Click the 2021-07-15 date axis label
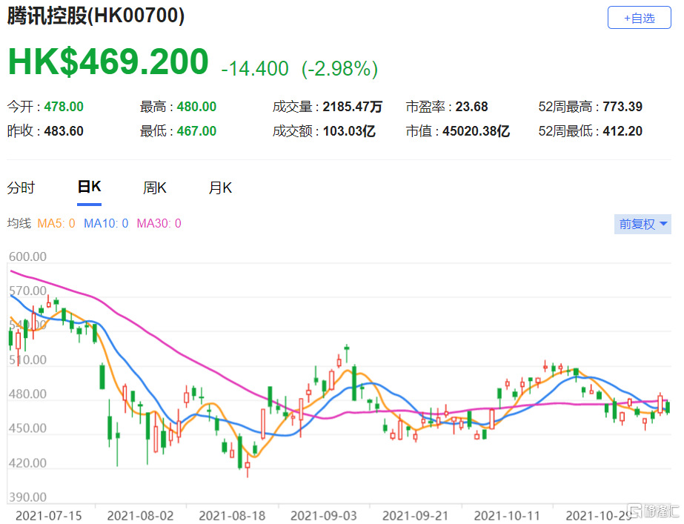This screenshot has width=684, height=524. point(48,516)
